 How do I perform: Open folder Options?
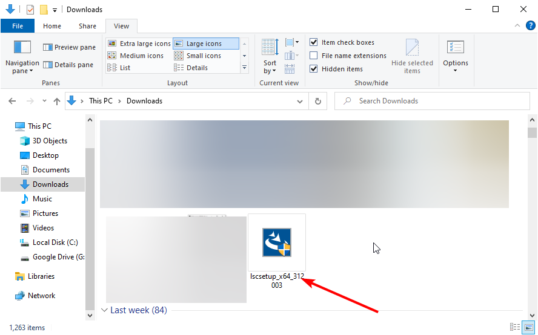pyautogui.click(x=456, y=57)
